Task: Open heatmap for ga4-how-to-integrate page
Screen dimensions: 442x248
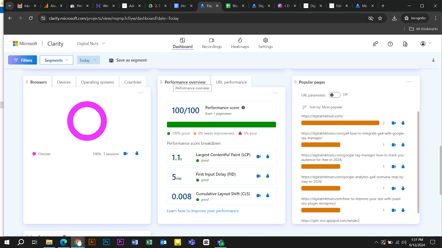Action: pyautogui.click(x=403, y=144)
